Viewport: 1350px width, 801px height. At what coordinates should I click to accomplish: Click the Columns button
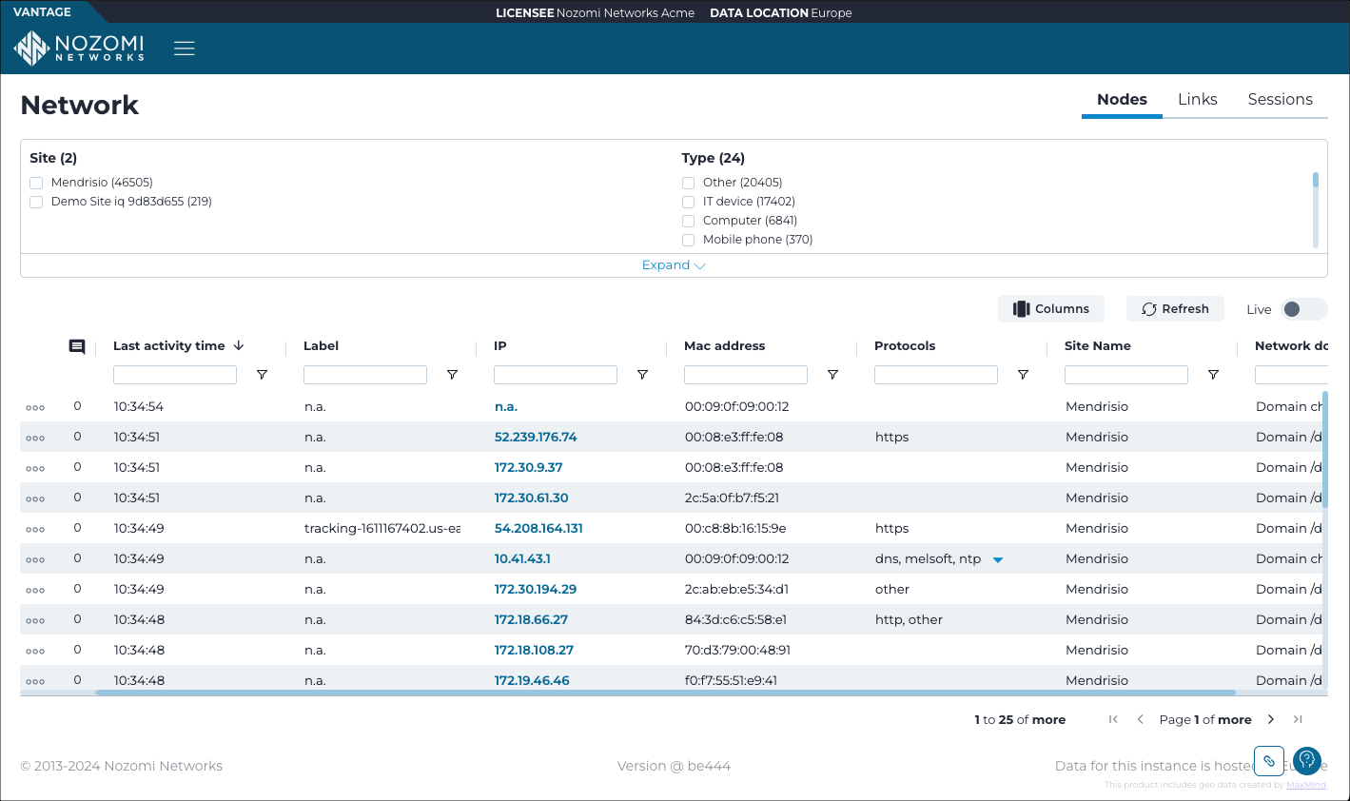coord(1051,308)
